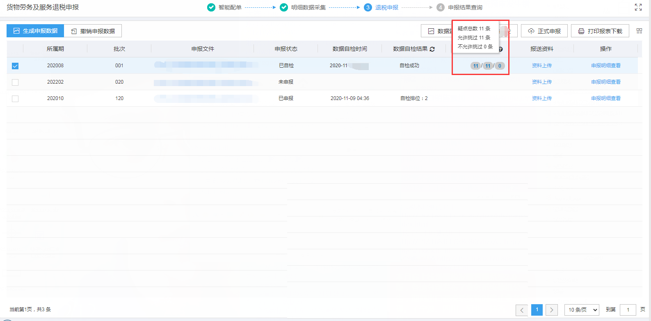Uncheck the 202008 row checkbox
This screenshot has height=321, width=651.
(15, 66)
